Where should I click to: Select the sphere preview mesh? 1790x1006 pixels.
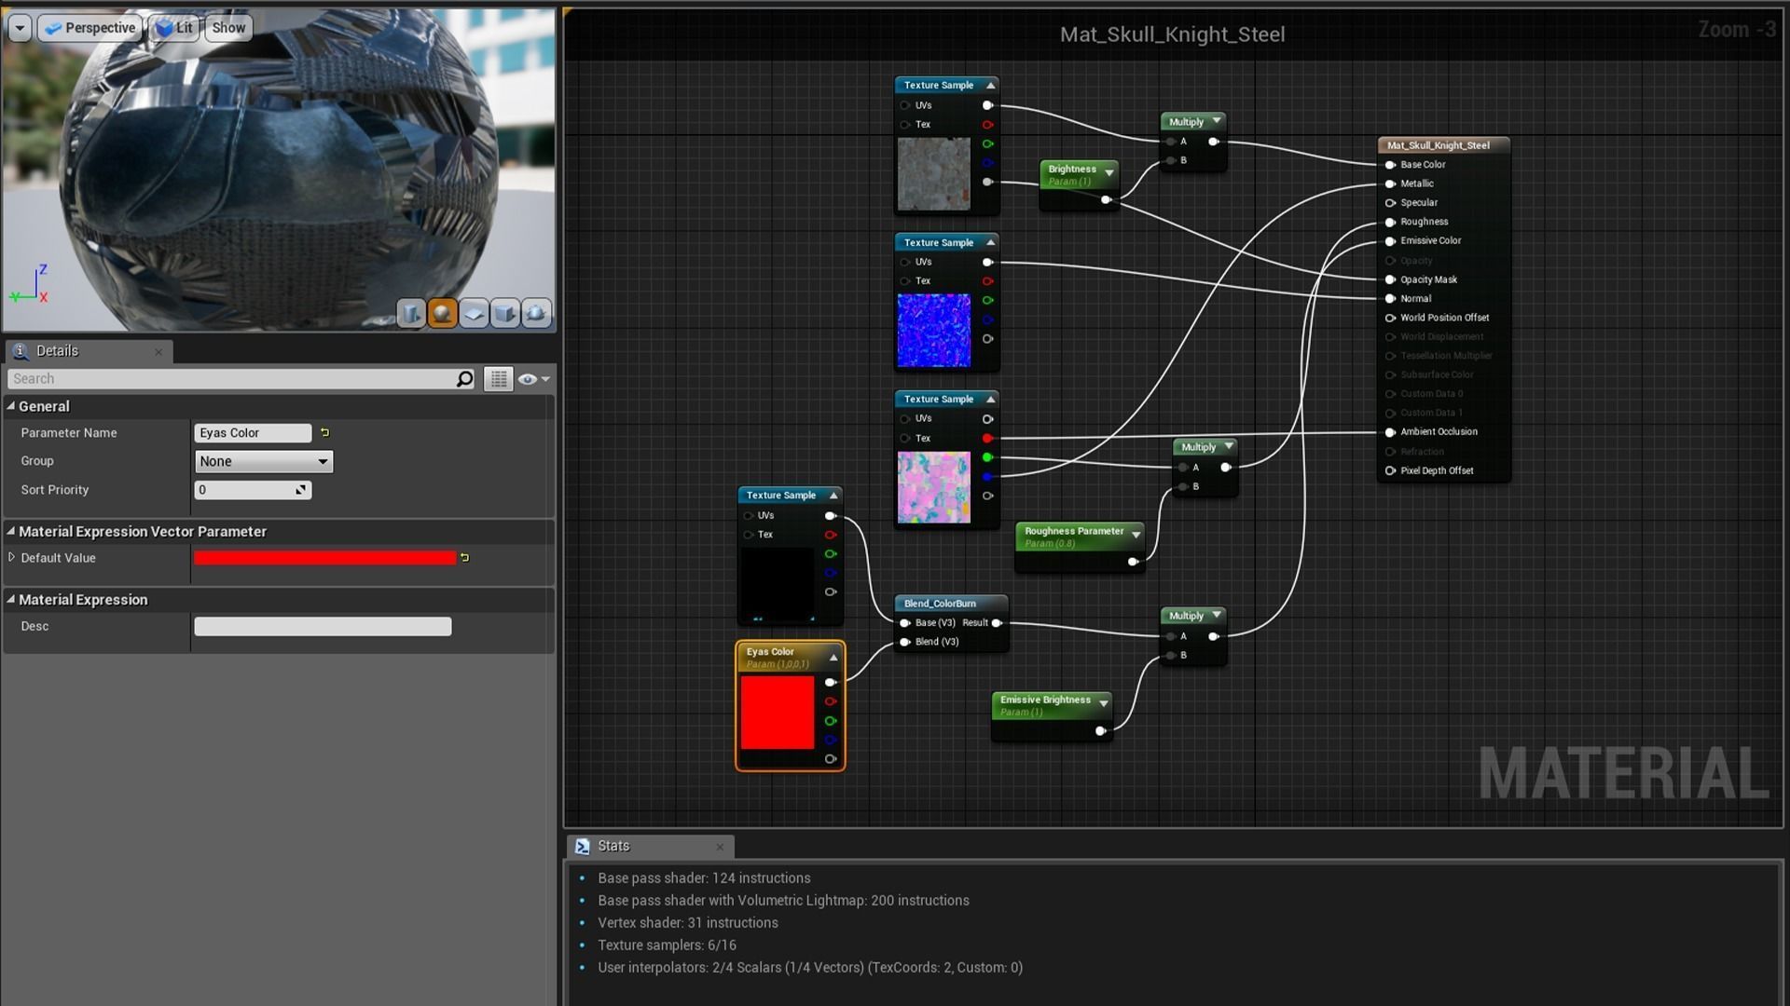point(443,313)
